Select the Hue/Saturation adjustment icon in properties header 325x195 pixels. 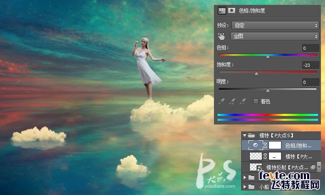click(222, 11)
